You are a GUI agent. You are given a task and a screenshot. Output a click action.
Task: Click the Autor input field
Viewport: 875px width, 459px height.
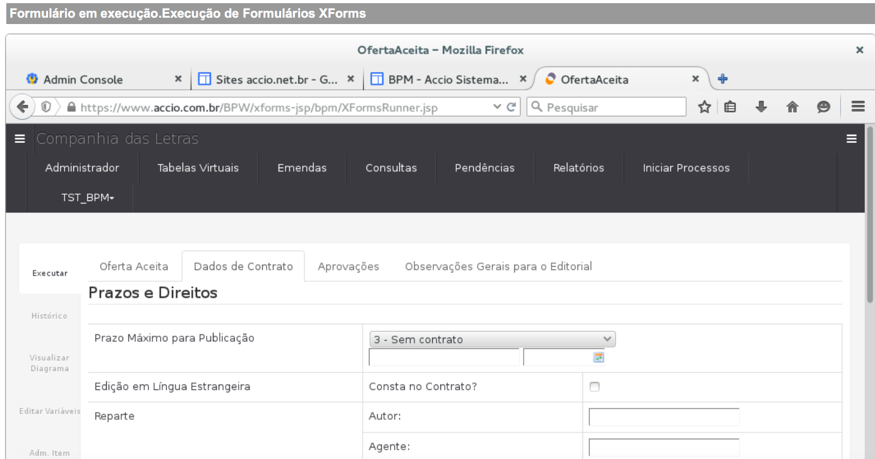[663, 417]
